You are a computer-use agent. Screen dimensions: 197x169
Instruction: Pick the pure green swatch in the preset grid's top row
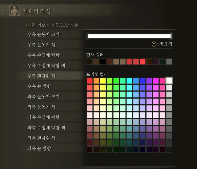116,81
